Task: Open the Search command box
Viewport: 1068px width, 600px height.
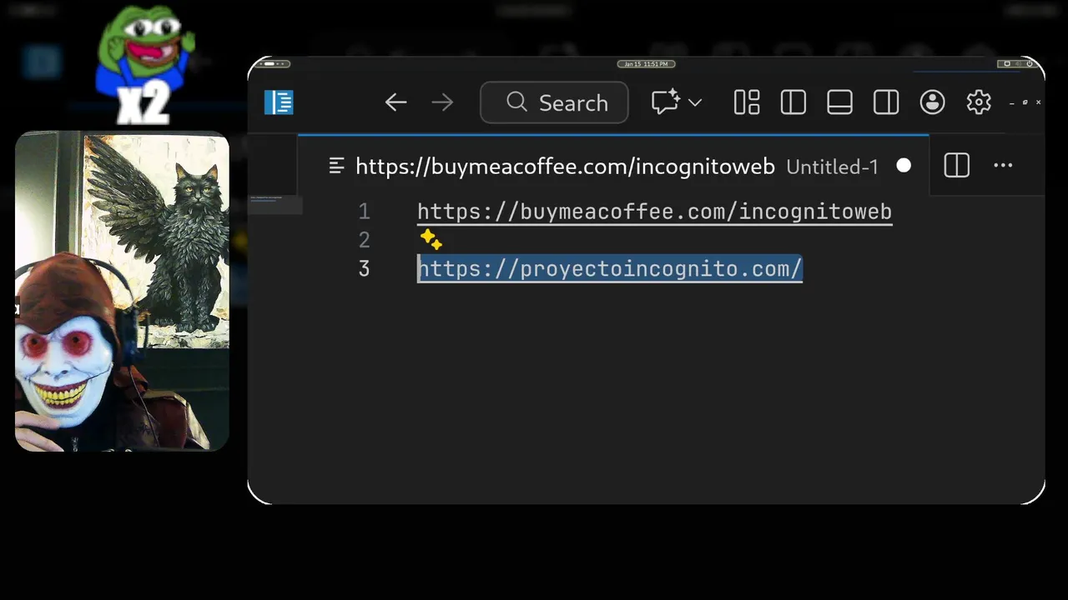Action: click(554, 102)
